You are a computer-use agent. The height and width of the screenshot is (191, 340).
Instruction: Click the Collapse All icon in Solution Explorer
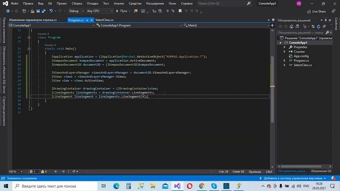[324, 27]
